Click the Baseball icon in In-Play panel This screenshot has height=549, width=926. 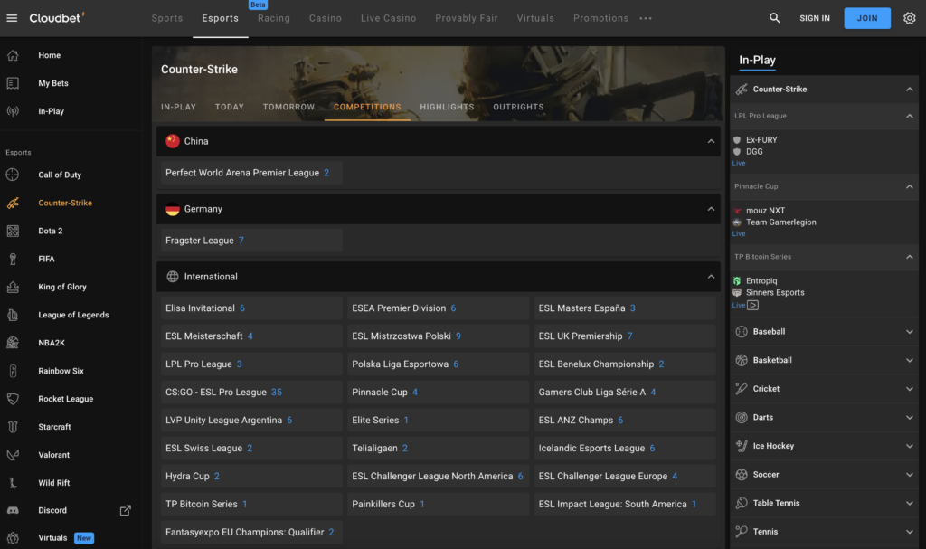click(x=742, y=332)
